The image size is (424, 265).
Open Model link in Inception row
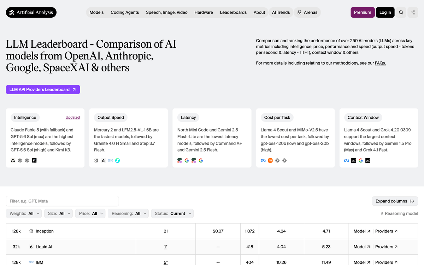(362, 231)
